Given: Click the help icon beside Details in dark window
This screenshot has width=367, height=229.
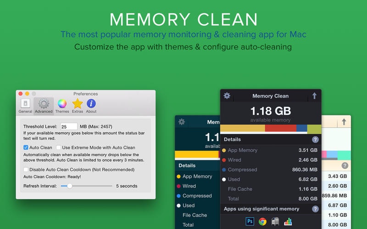Looking at the screenshot, I should (315, 140).
